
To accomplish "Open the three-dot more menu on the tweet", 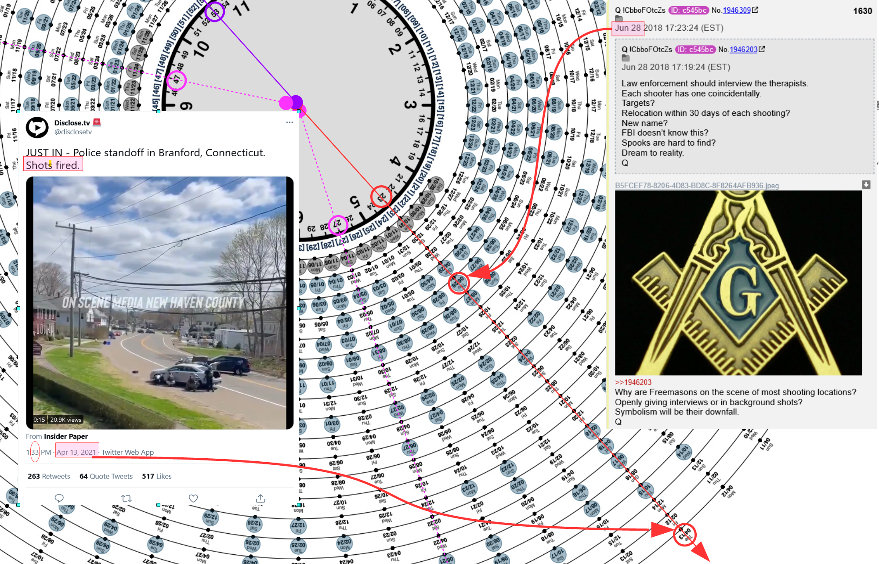I will [x=289, y=122].
